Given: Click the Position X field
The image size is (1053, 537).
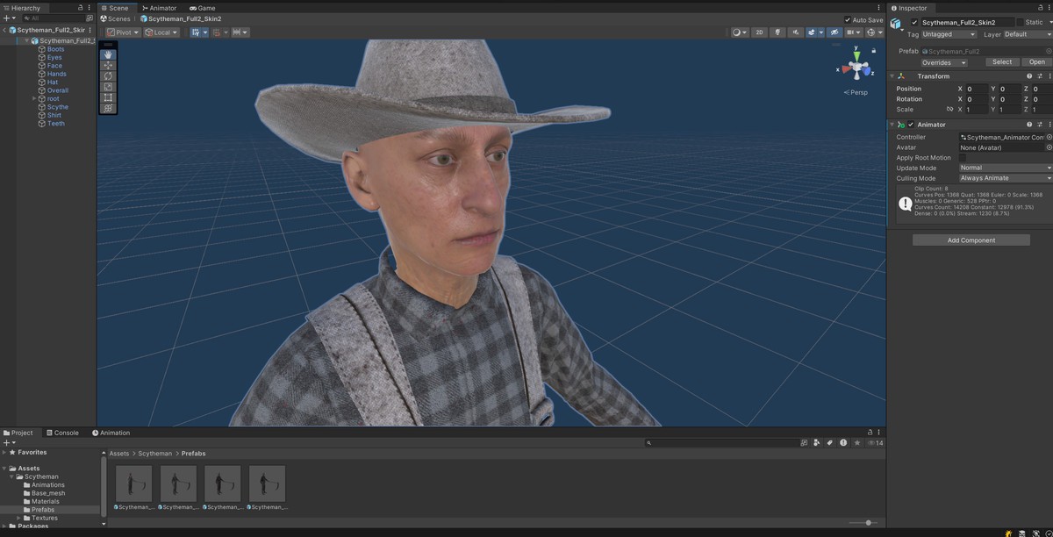Looking at the screenshot, I should click(977, 89).
